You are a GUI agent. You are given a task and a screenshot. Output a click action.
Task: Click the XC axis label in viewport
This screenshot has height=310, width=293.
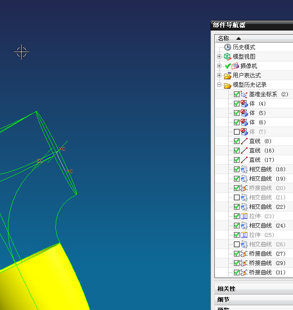pos(62,149)
